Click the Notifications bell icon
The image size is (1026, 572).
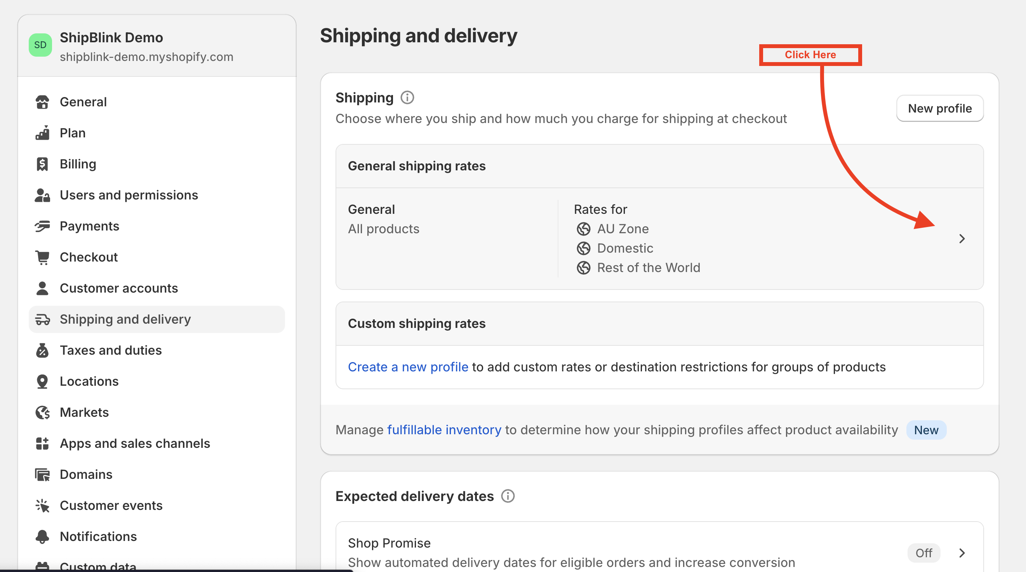42,537
